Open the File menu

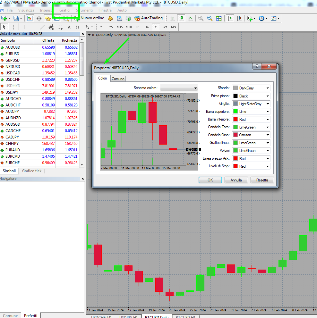10,10
